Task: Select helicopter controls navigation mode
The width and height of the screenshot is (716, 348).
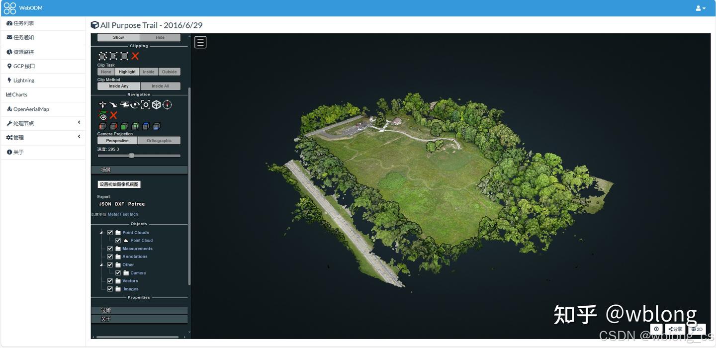Action: pyautogui.click(x=124, y=104)
